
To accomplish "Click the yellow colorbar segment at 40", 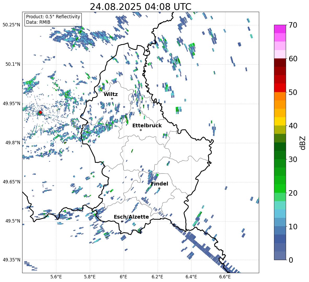I will pyautogui.click(x=280, y=121).
